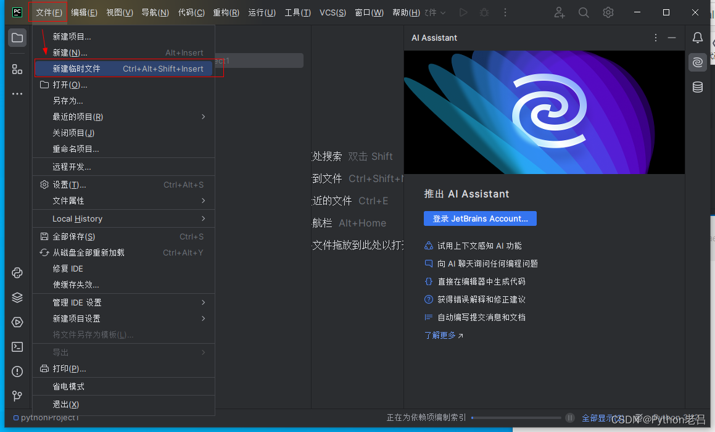Choose Print menu entry
This screenshot has height=432, width=715.
coord(123,368)
